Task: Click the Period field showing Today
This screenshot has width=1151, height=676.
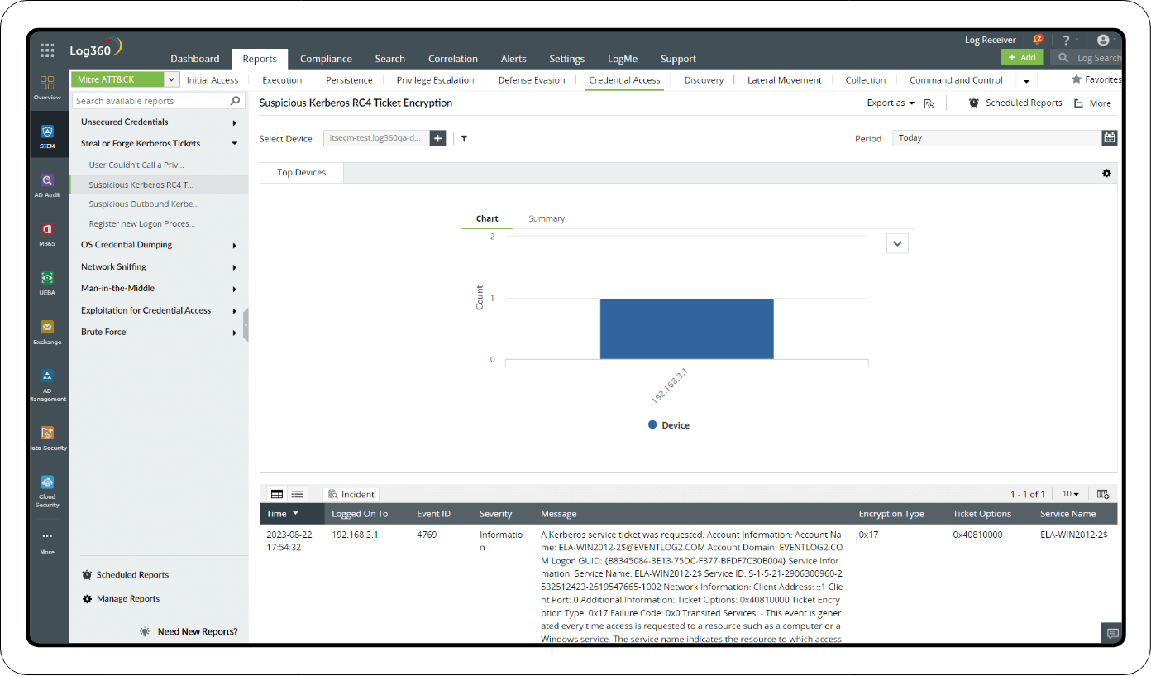Action: (x=997, y=138)
